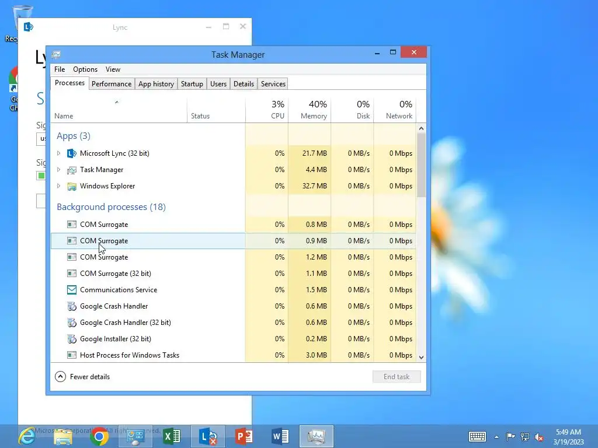The height and width of the screenshot is (448, 598).
Task: Click the Microsoft Lync process icon
Action: point(71,153)
